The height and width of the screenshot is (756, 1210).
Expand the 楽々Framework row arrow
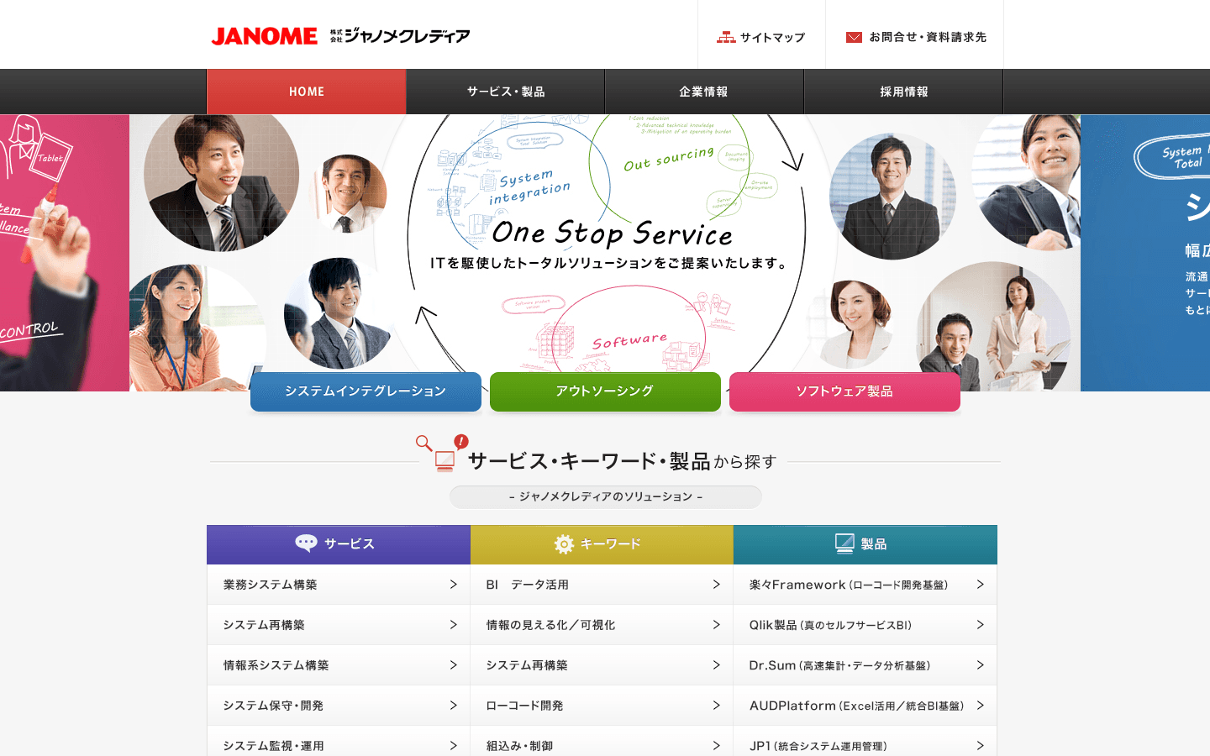point(981,585)
